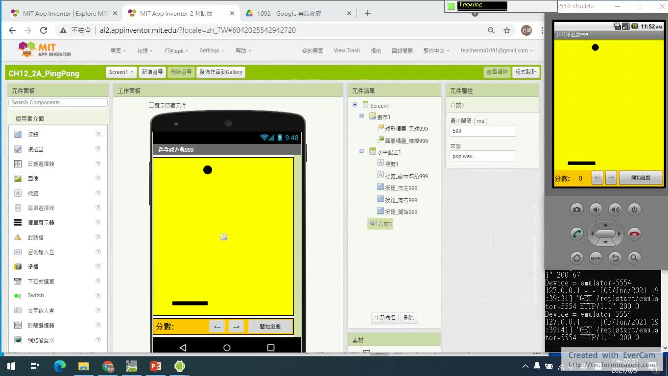Open 我的專案 in top menu
Image resolution: width=668 pixels, height=376 pixels.
point(312,51)
